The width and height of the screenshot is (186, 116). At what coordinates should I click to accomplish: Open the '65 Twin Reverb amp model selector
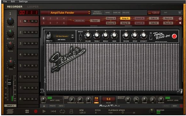(62, 36)
